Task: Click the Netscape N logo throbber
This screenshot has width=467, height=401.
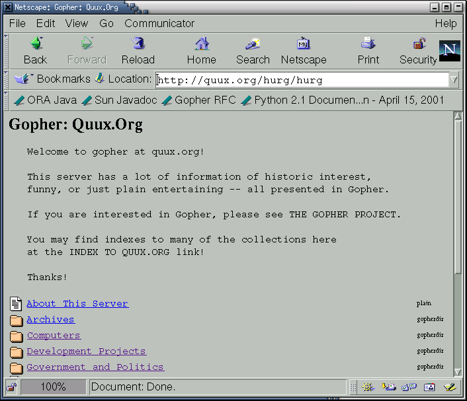Action: pos(450,51)
